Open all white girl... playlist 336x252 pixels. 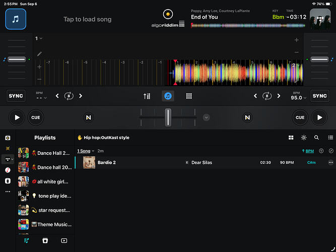point(45,181)
